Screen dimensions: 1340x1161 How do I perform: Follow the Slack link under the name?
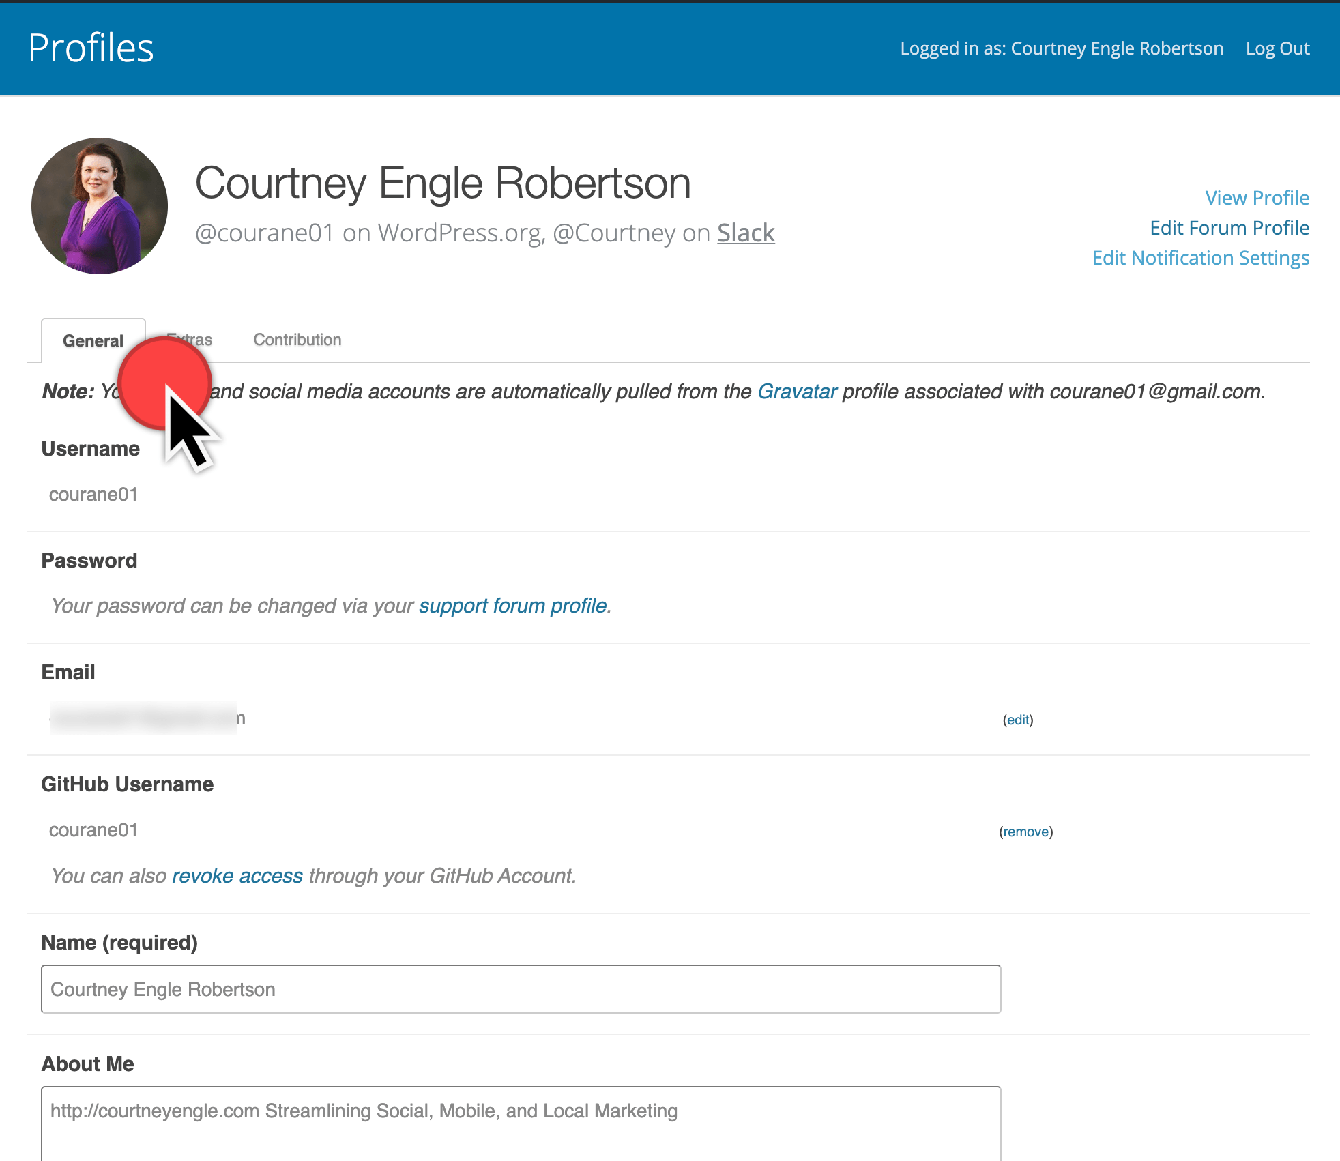pos(746,233)
